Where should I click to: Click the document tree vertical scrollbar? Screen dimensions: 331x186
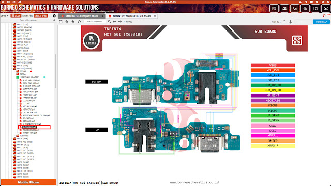coord(55,71)
